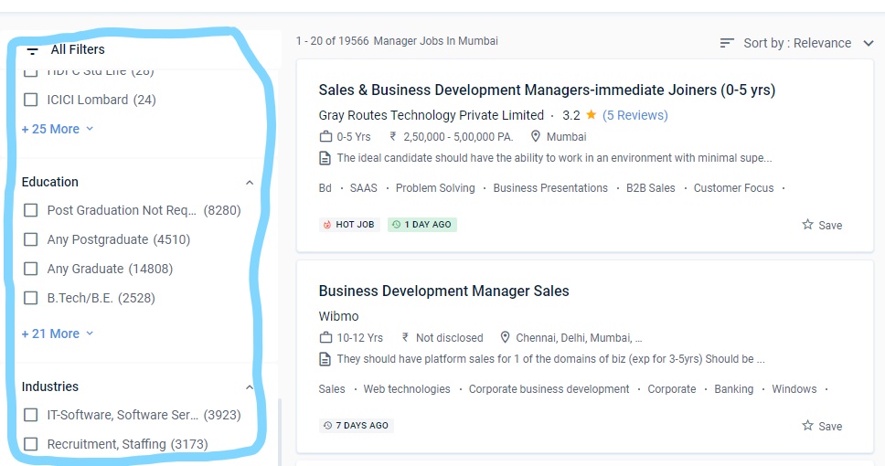Collapse the Industries section chevron
This screenshot has width=885, height=466.
[x=250, y=387]
